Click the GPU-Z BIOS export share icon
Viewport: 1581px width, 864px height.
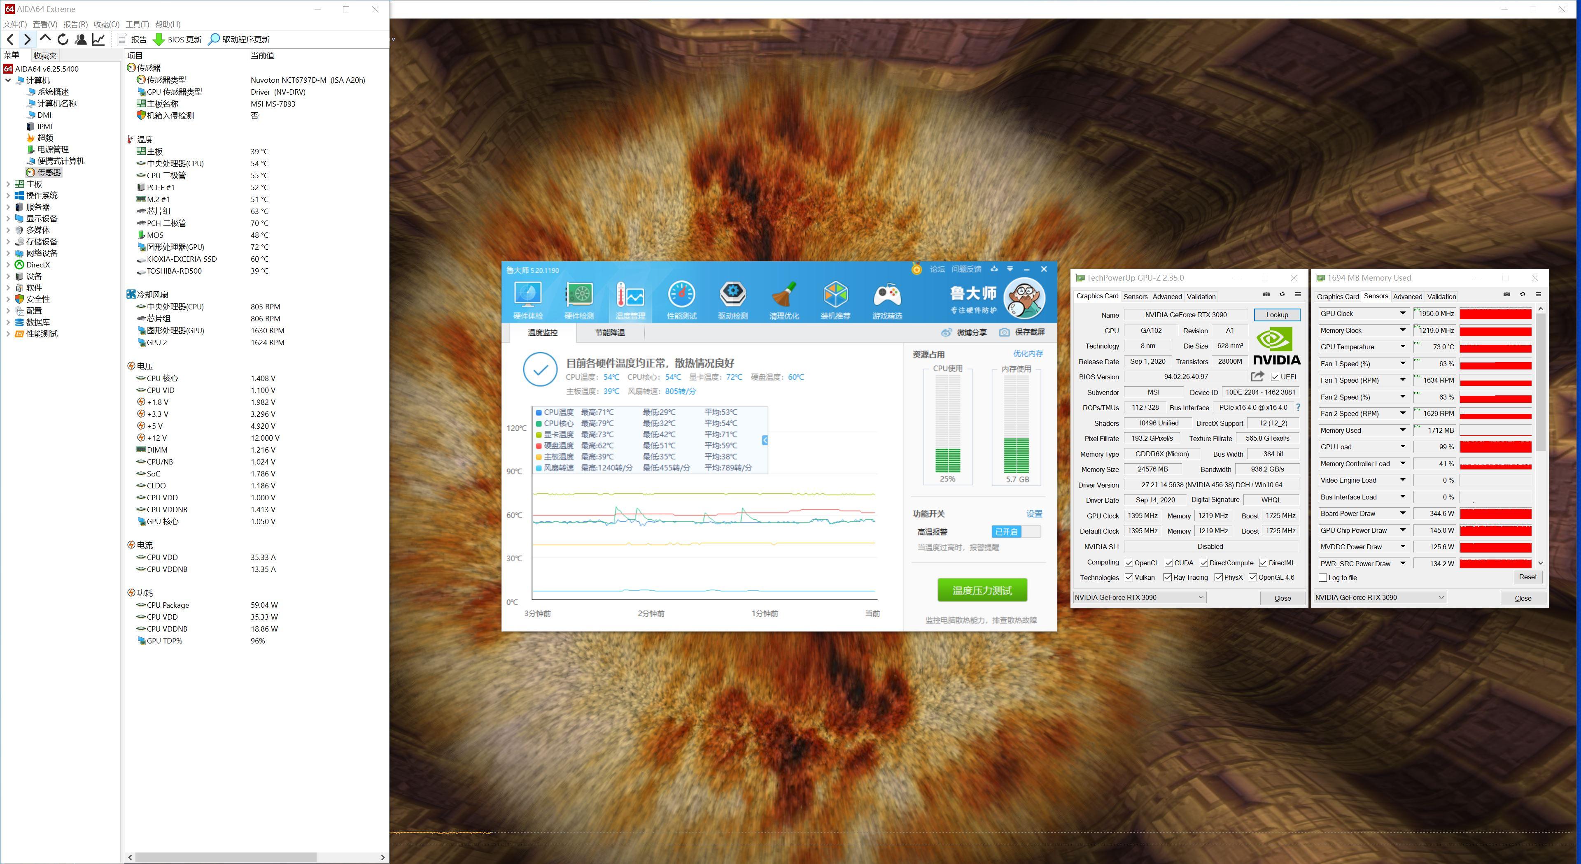[1257, 376]
